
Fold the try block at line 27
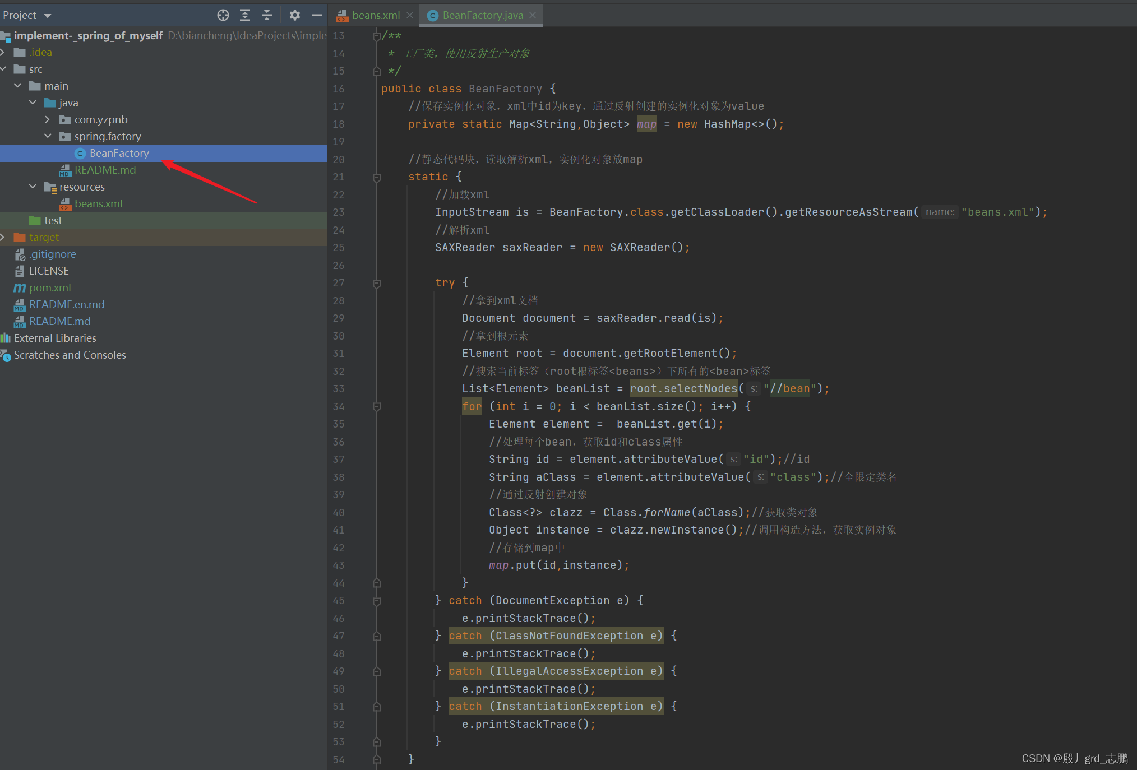(x=377, y=284)
